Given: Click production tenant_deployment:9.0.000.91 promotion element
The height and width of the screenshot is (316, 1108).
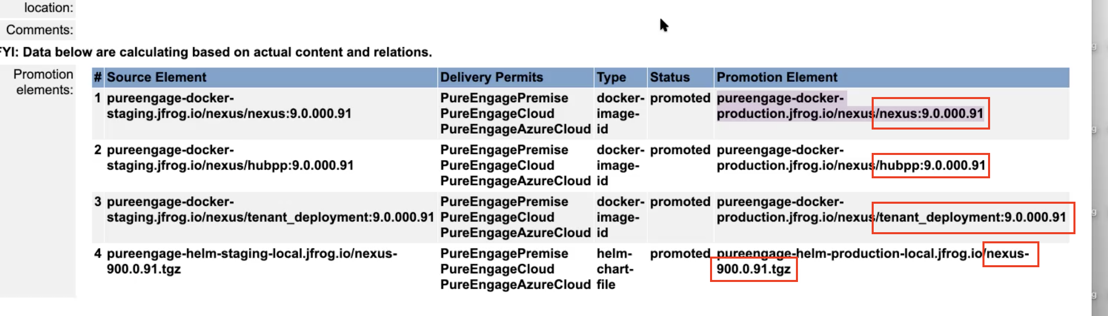Looking at the screenshot, I should coord(891,209).
